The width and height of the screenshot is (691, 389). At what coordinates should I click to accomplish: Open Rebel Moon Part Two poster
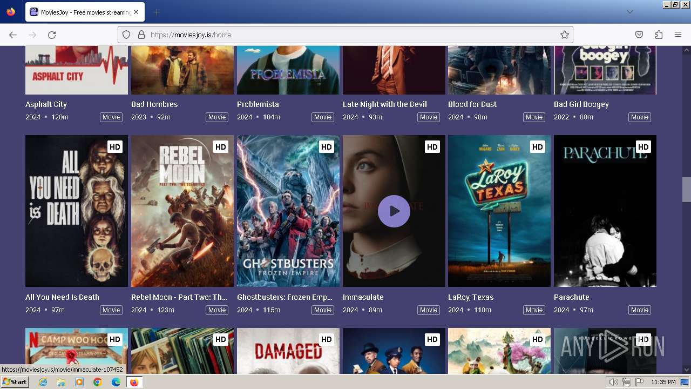tap(182, 211)
